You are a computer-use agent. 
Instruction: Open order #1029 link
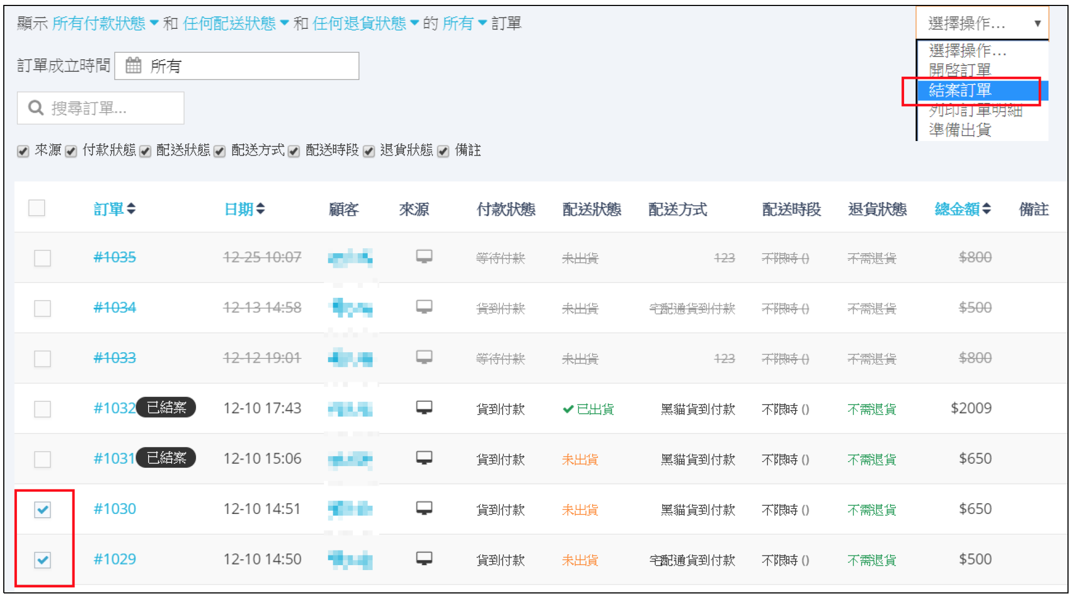coord(114,559)
